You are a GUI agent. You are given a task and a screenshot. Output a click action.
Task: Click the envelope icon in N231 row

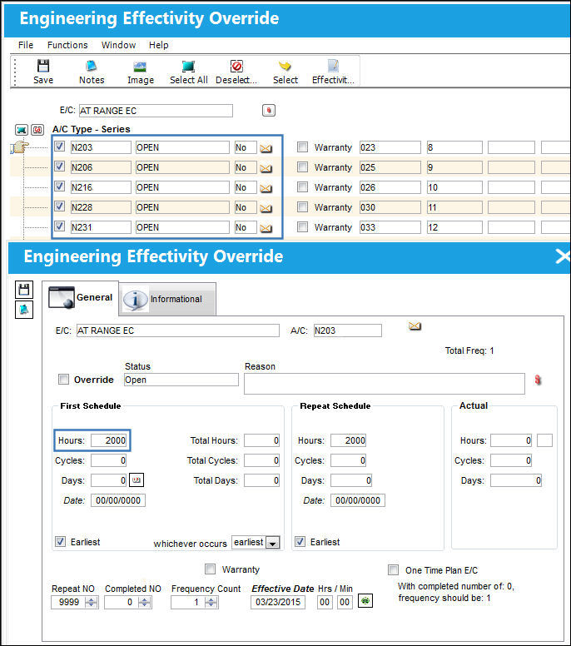point(266,228)
